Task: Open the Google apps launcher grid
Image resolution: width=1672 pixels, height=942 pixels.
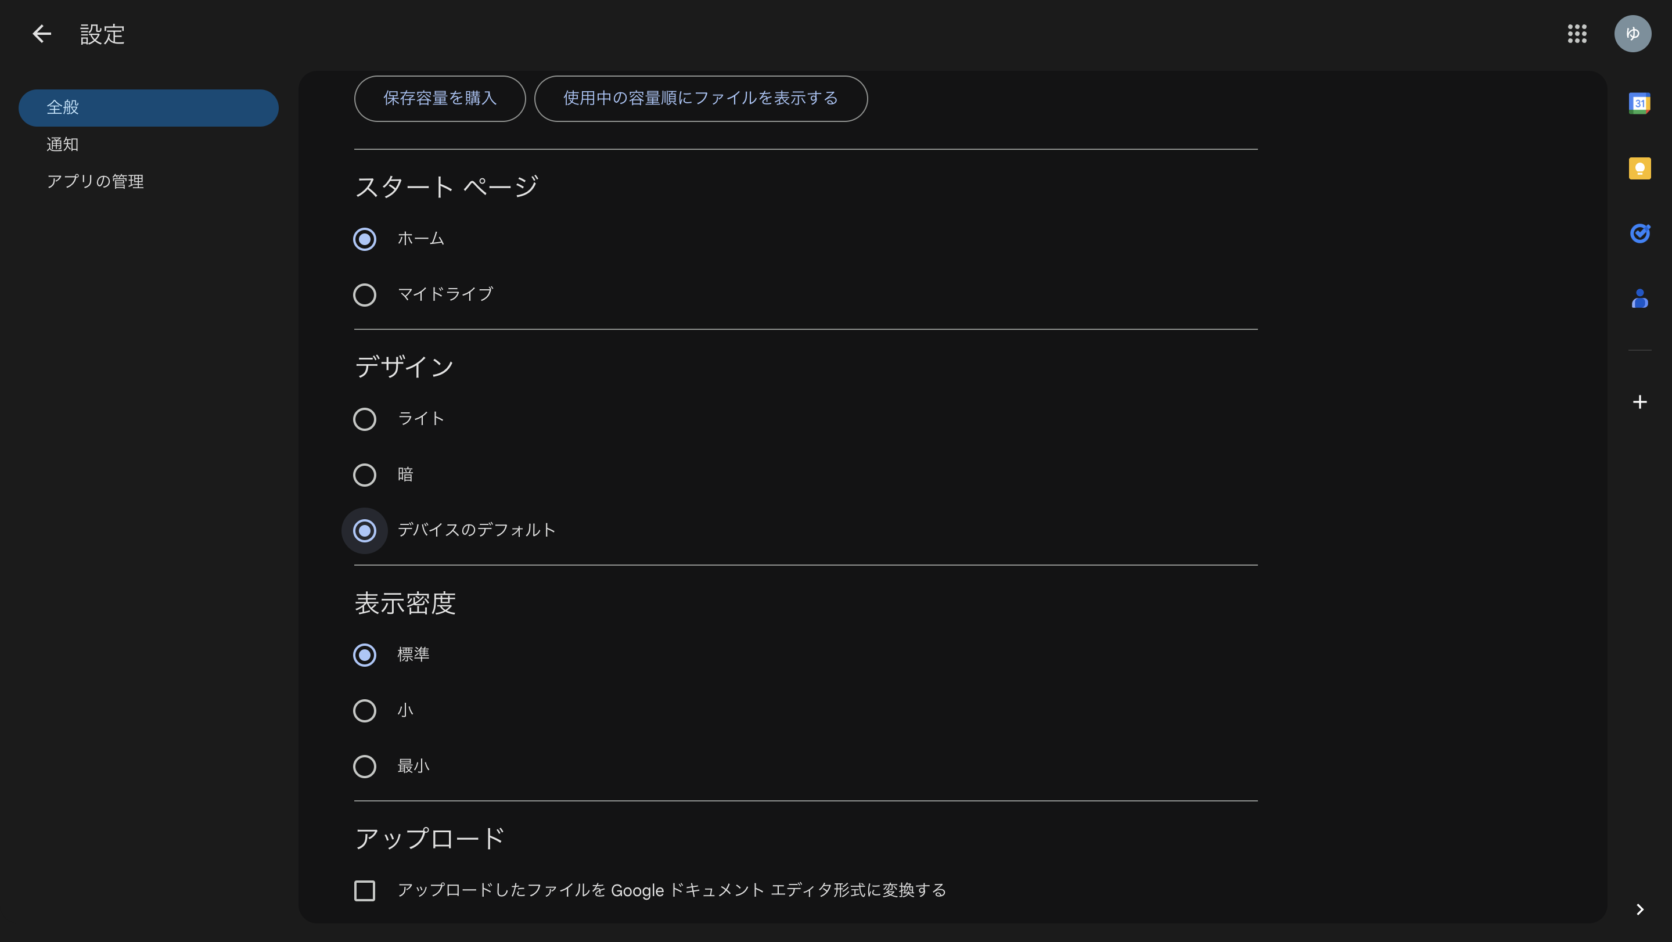Action: click(x=1577, y=34)
